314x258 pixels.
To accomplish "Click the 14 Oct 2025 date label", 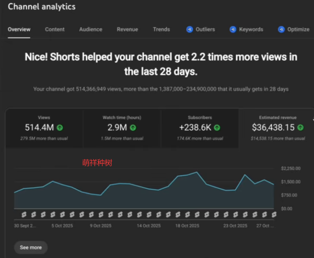I will 149,226.
